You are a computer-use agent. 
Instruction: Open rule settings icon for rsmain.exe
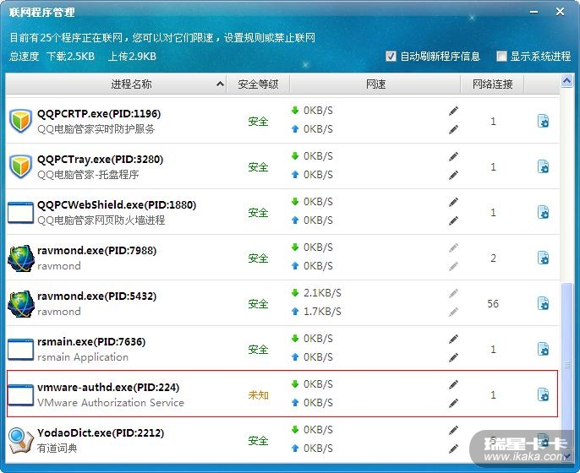click(543, 349)
